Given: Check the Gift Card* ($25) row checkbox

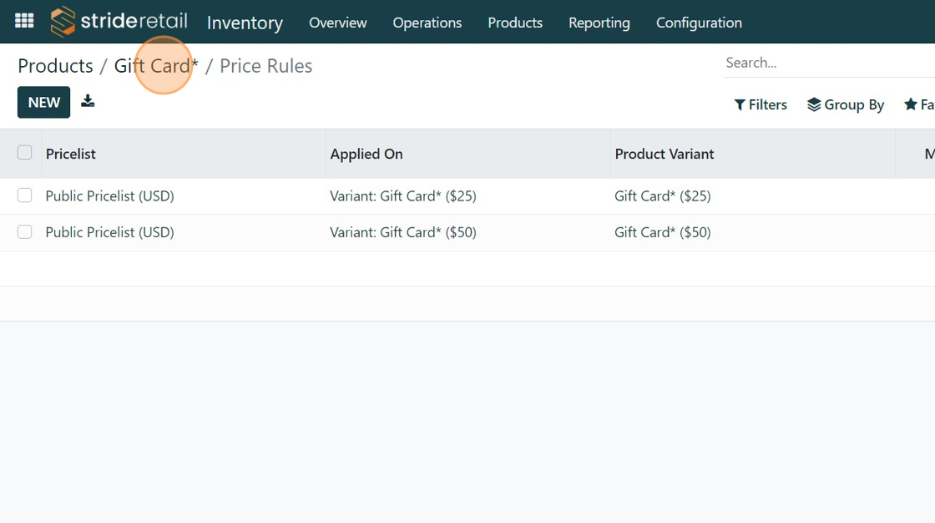Looking at the screenshot, I should [x=25, y=195].
